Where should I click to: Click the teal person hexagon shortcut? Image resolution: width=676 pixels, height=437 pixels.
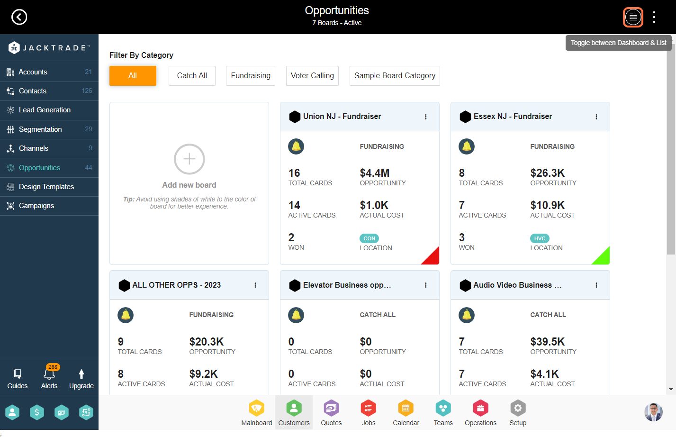pyautogui.click(x=12, y=412)
